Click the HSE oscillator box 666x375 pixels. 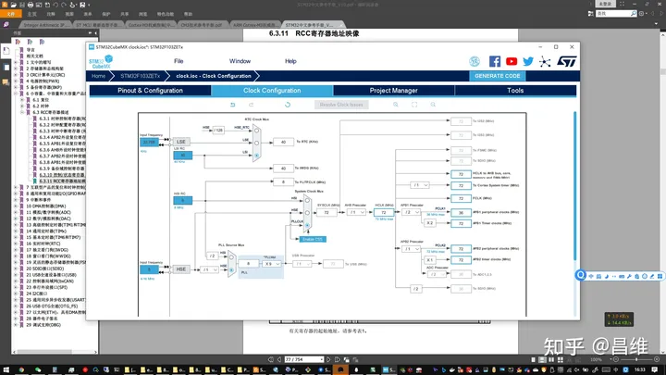[x=181, y=269]
